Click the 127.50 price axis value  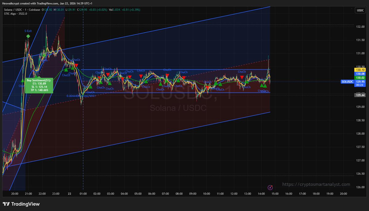(360, 147)
